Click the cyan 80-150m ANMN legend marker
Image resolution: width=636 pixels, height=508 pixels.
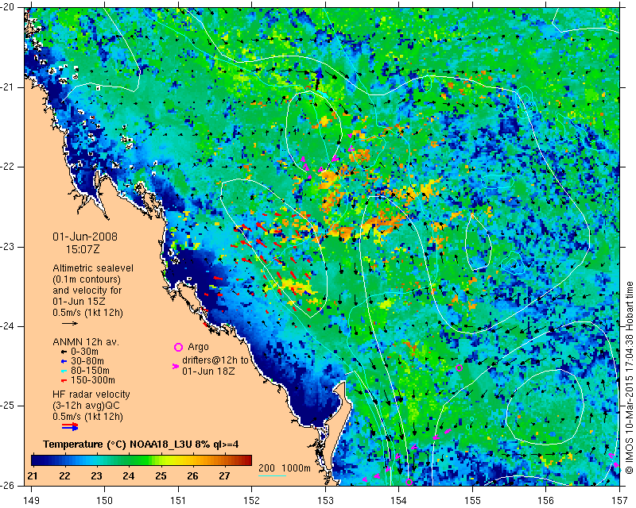tap(64, 371)
